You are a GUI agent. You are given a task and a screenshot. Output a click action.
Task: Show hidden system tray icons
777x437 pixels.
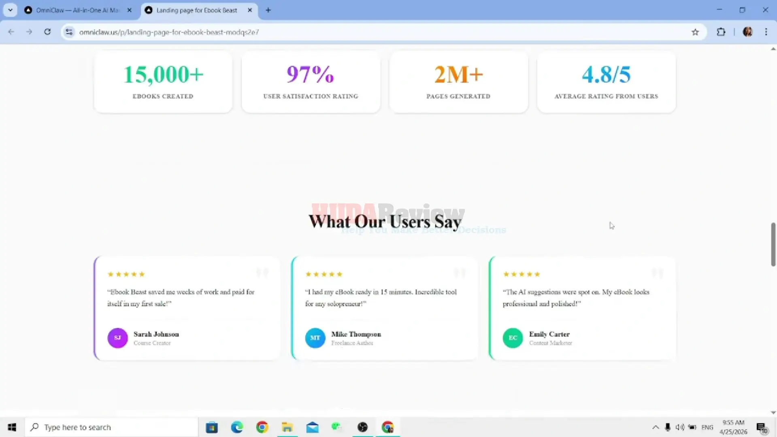[x=655, y=427]
